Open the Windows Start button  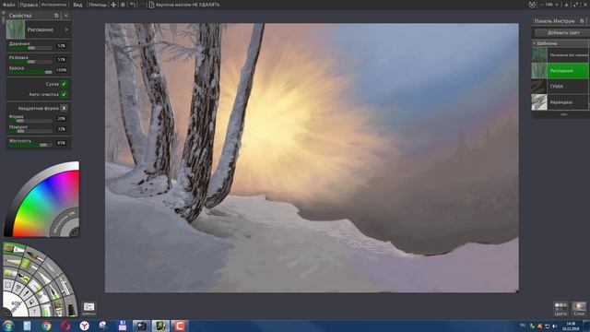(x=7, y=326)
